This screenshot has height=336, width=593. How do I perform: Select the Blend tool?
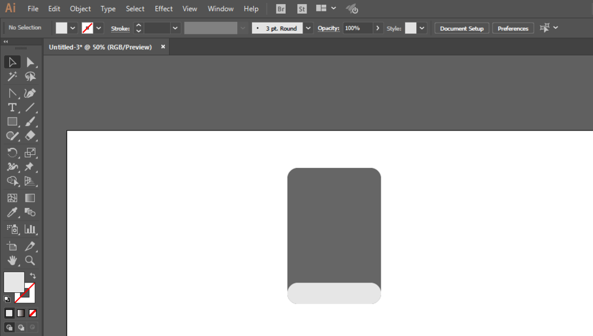[x=30, y=212]
